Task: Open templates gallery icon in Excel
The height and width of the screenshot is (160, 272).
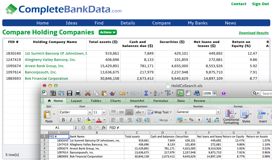Action: click(53, 93)
